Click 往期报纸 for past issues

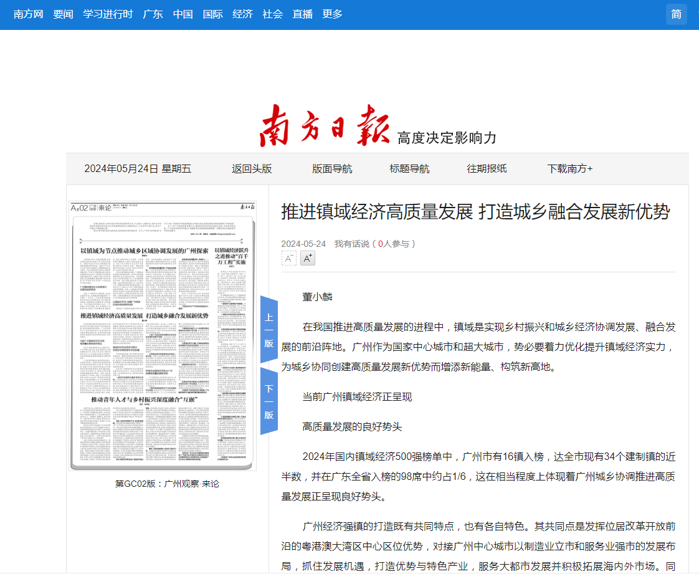[487, 169]
